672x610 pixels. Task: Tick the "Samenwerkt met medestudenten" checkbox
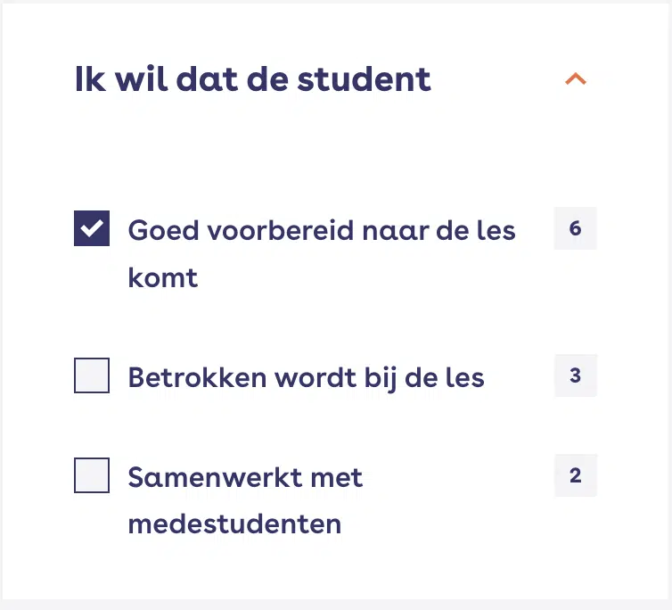click(92, 475)
